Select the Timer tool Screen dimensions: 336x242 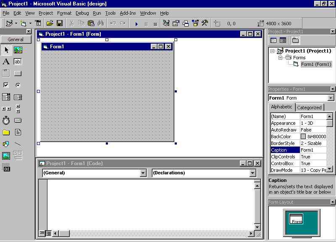(x=6, y=121)
